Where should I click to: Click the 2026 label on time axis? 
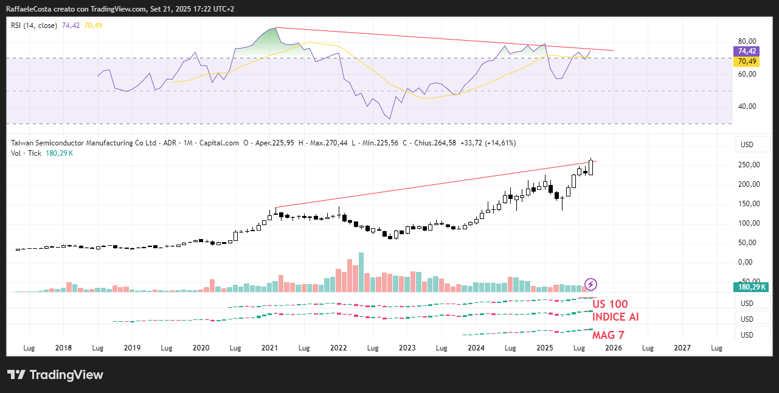click(x=614, y=348)
